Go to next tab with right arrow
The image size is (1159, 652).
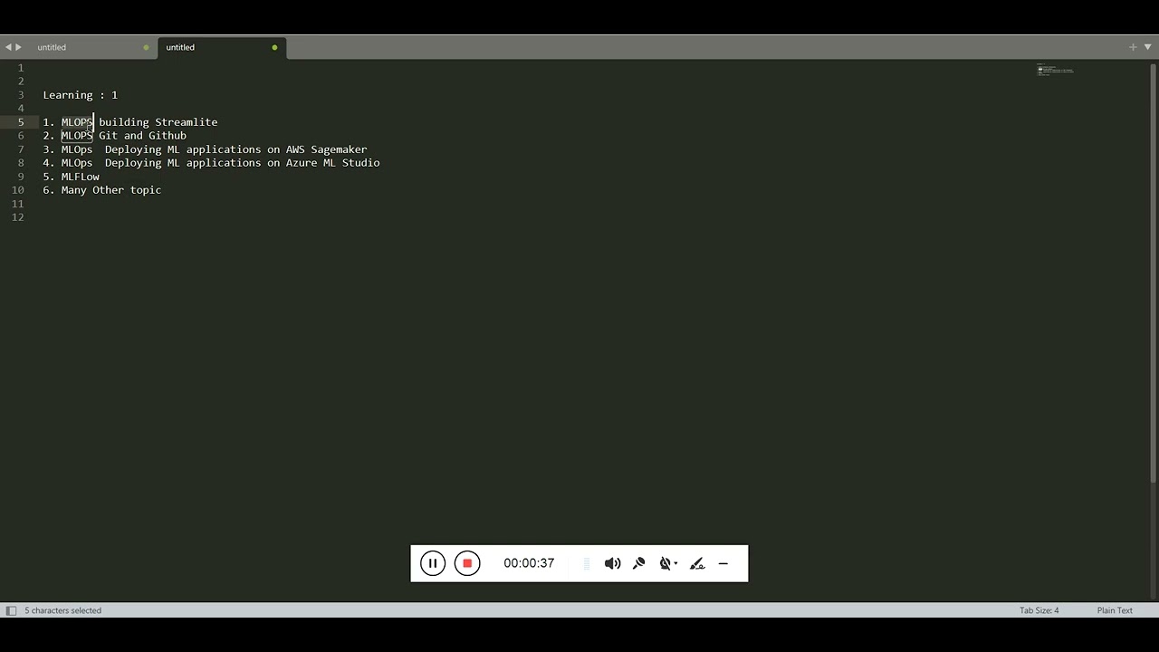point(18,47)
